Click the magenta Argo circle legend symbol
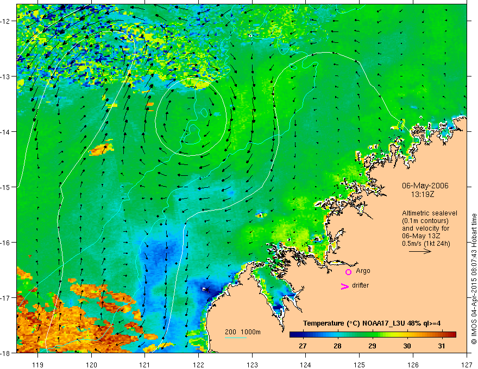Image resolution: width=478 pixels, height=369 pixels. (x=348, y=272)
